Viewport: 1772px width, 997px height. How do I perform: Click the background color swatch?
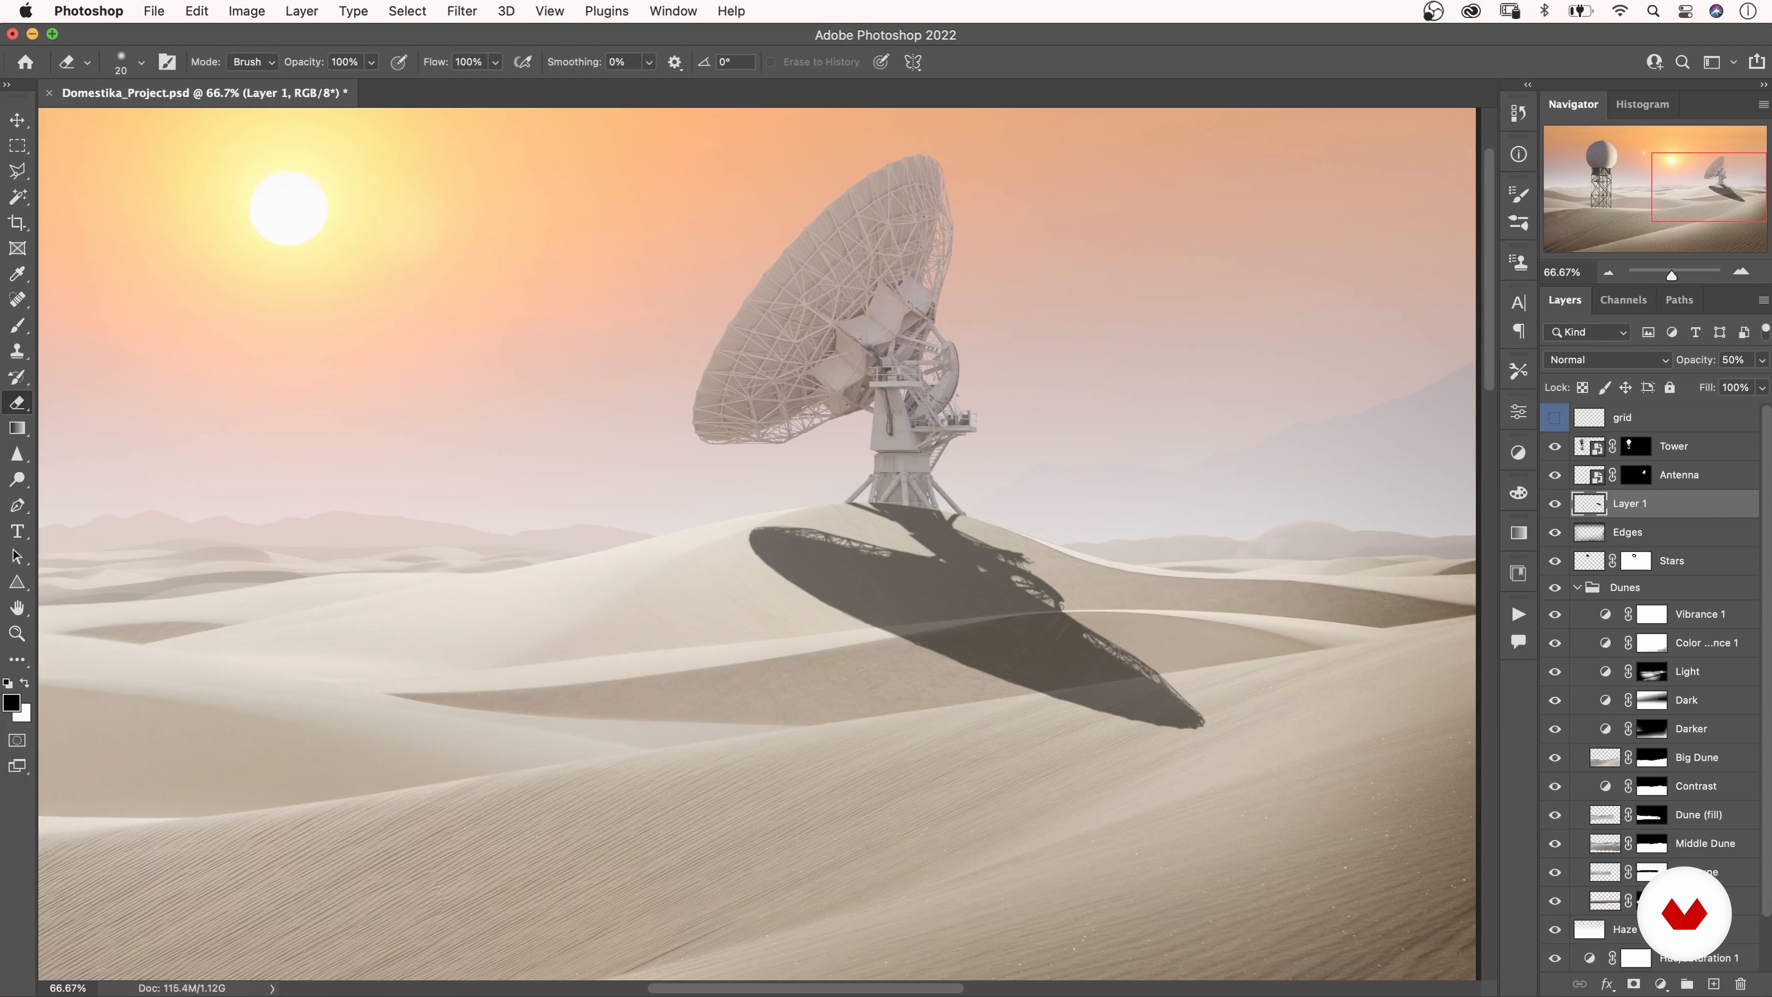[x=25, y=715]
